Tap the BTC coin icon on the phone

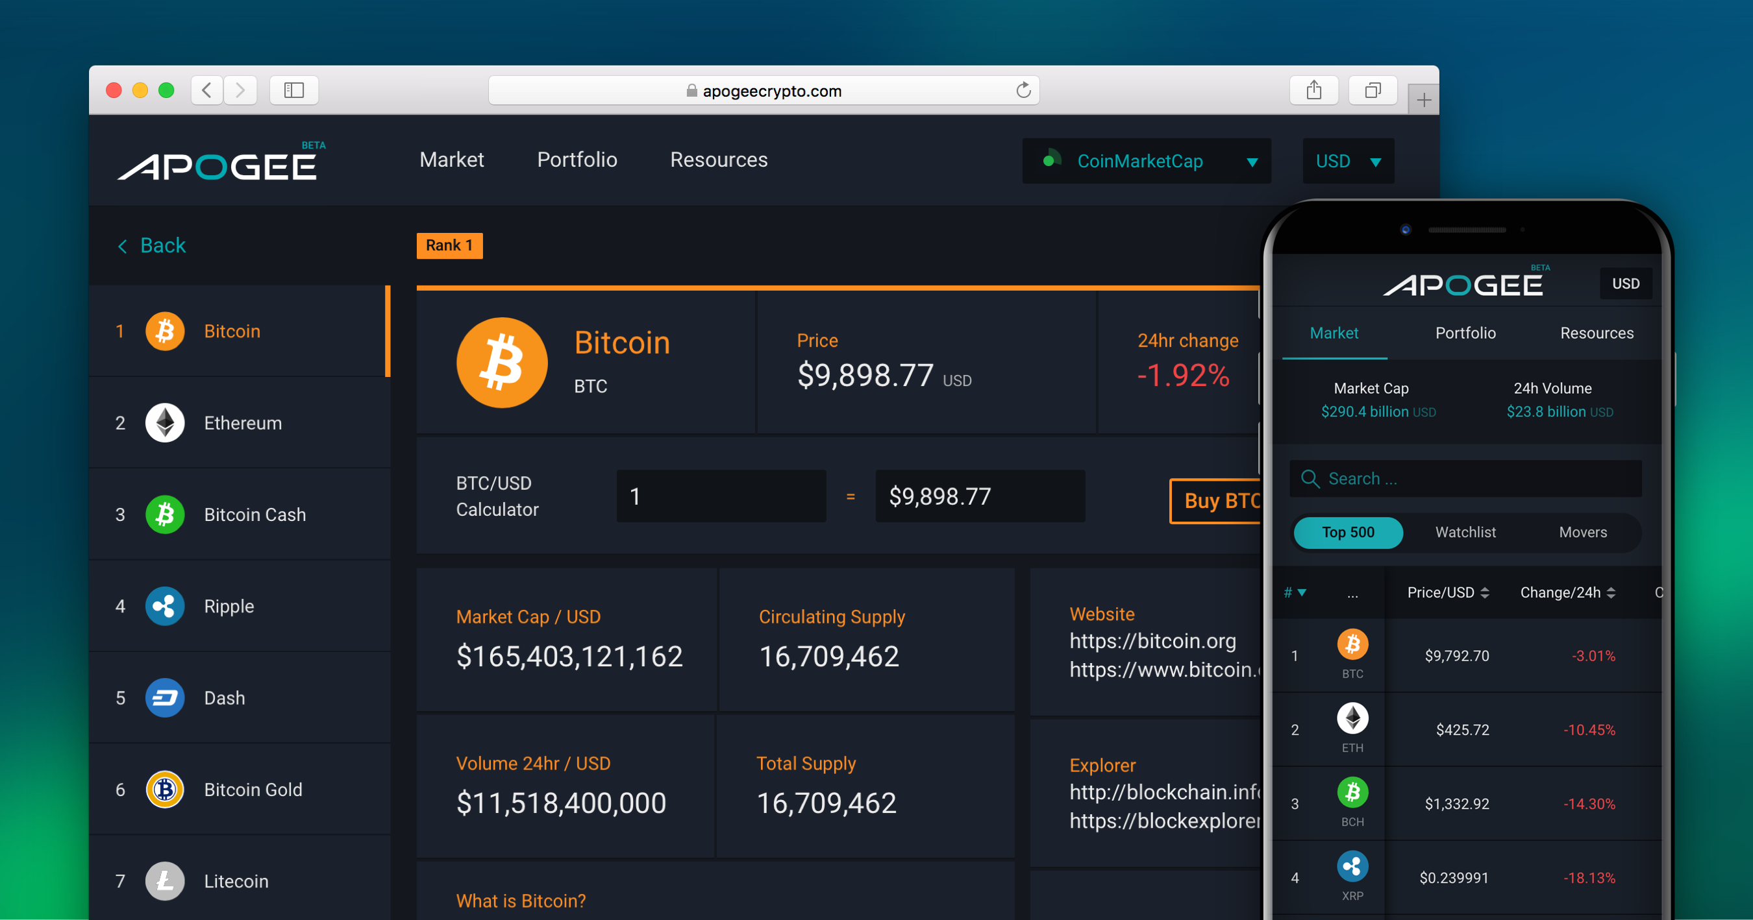pyautogui.click(x=1353, y=644)
